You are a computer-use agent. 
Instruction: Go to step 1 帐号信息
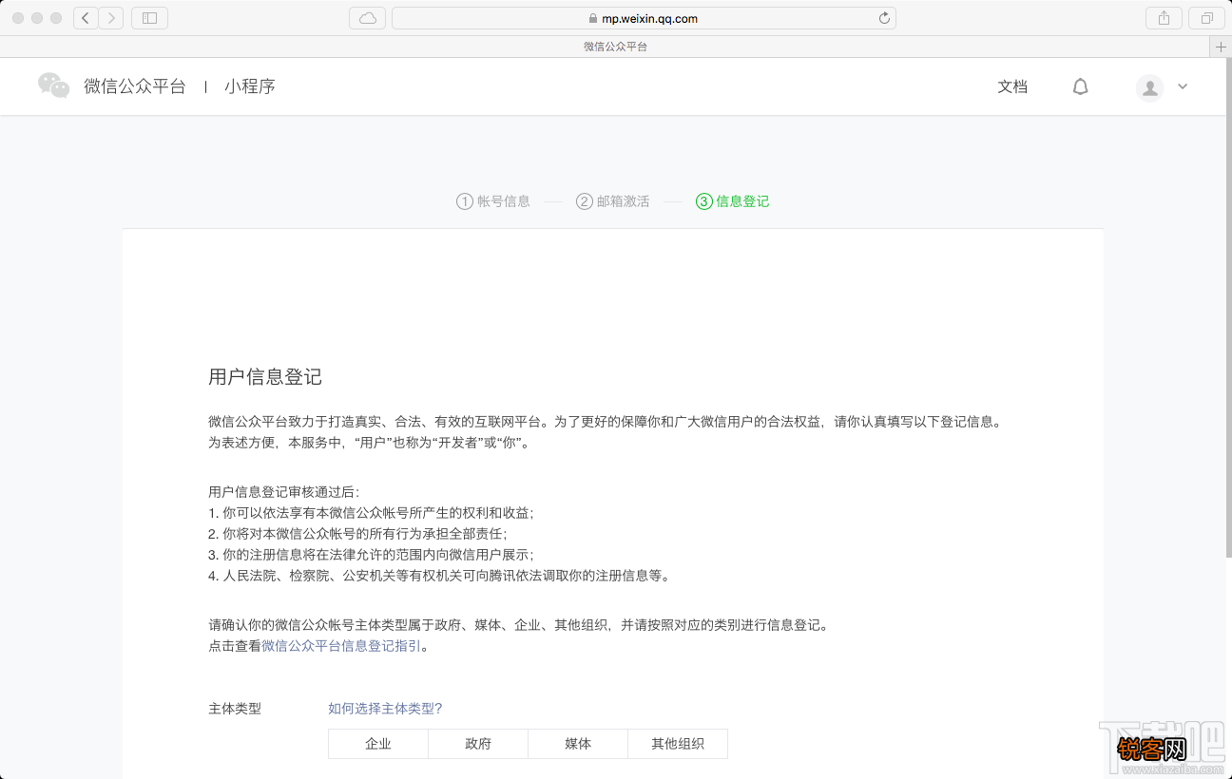click(493, 201)
